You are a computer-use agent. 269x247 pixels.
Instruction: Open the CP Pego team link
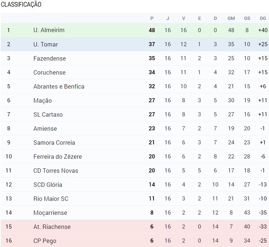(x=45, y=241)
